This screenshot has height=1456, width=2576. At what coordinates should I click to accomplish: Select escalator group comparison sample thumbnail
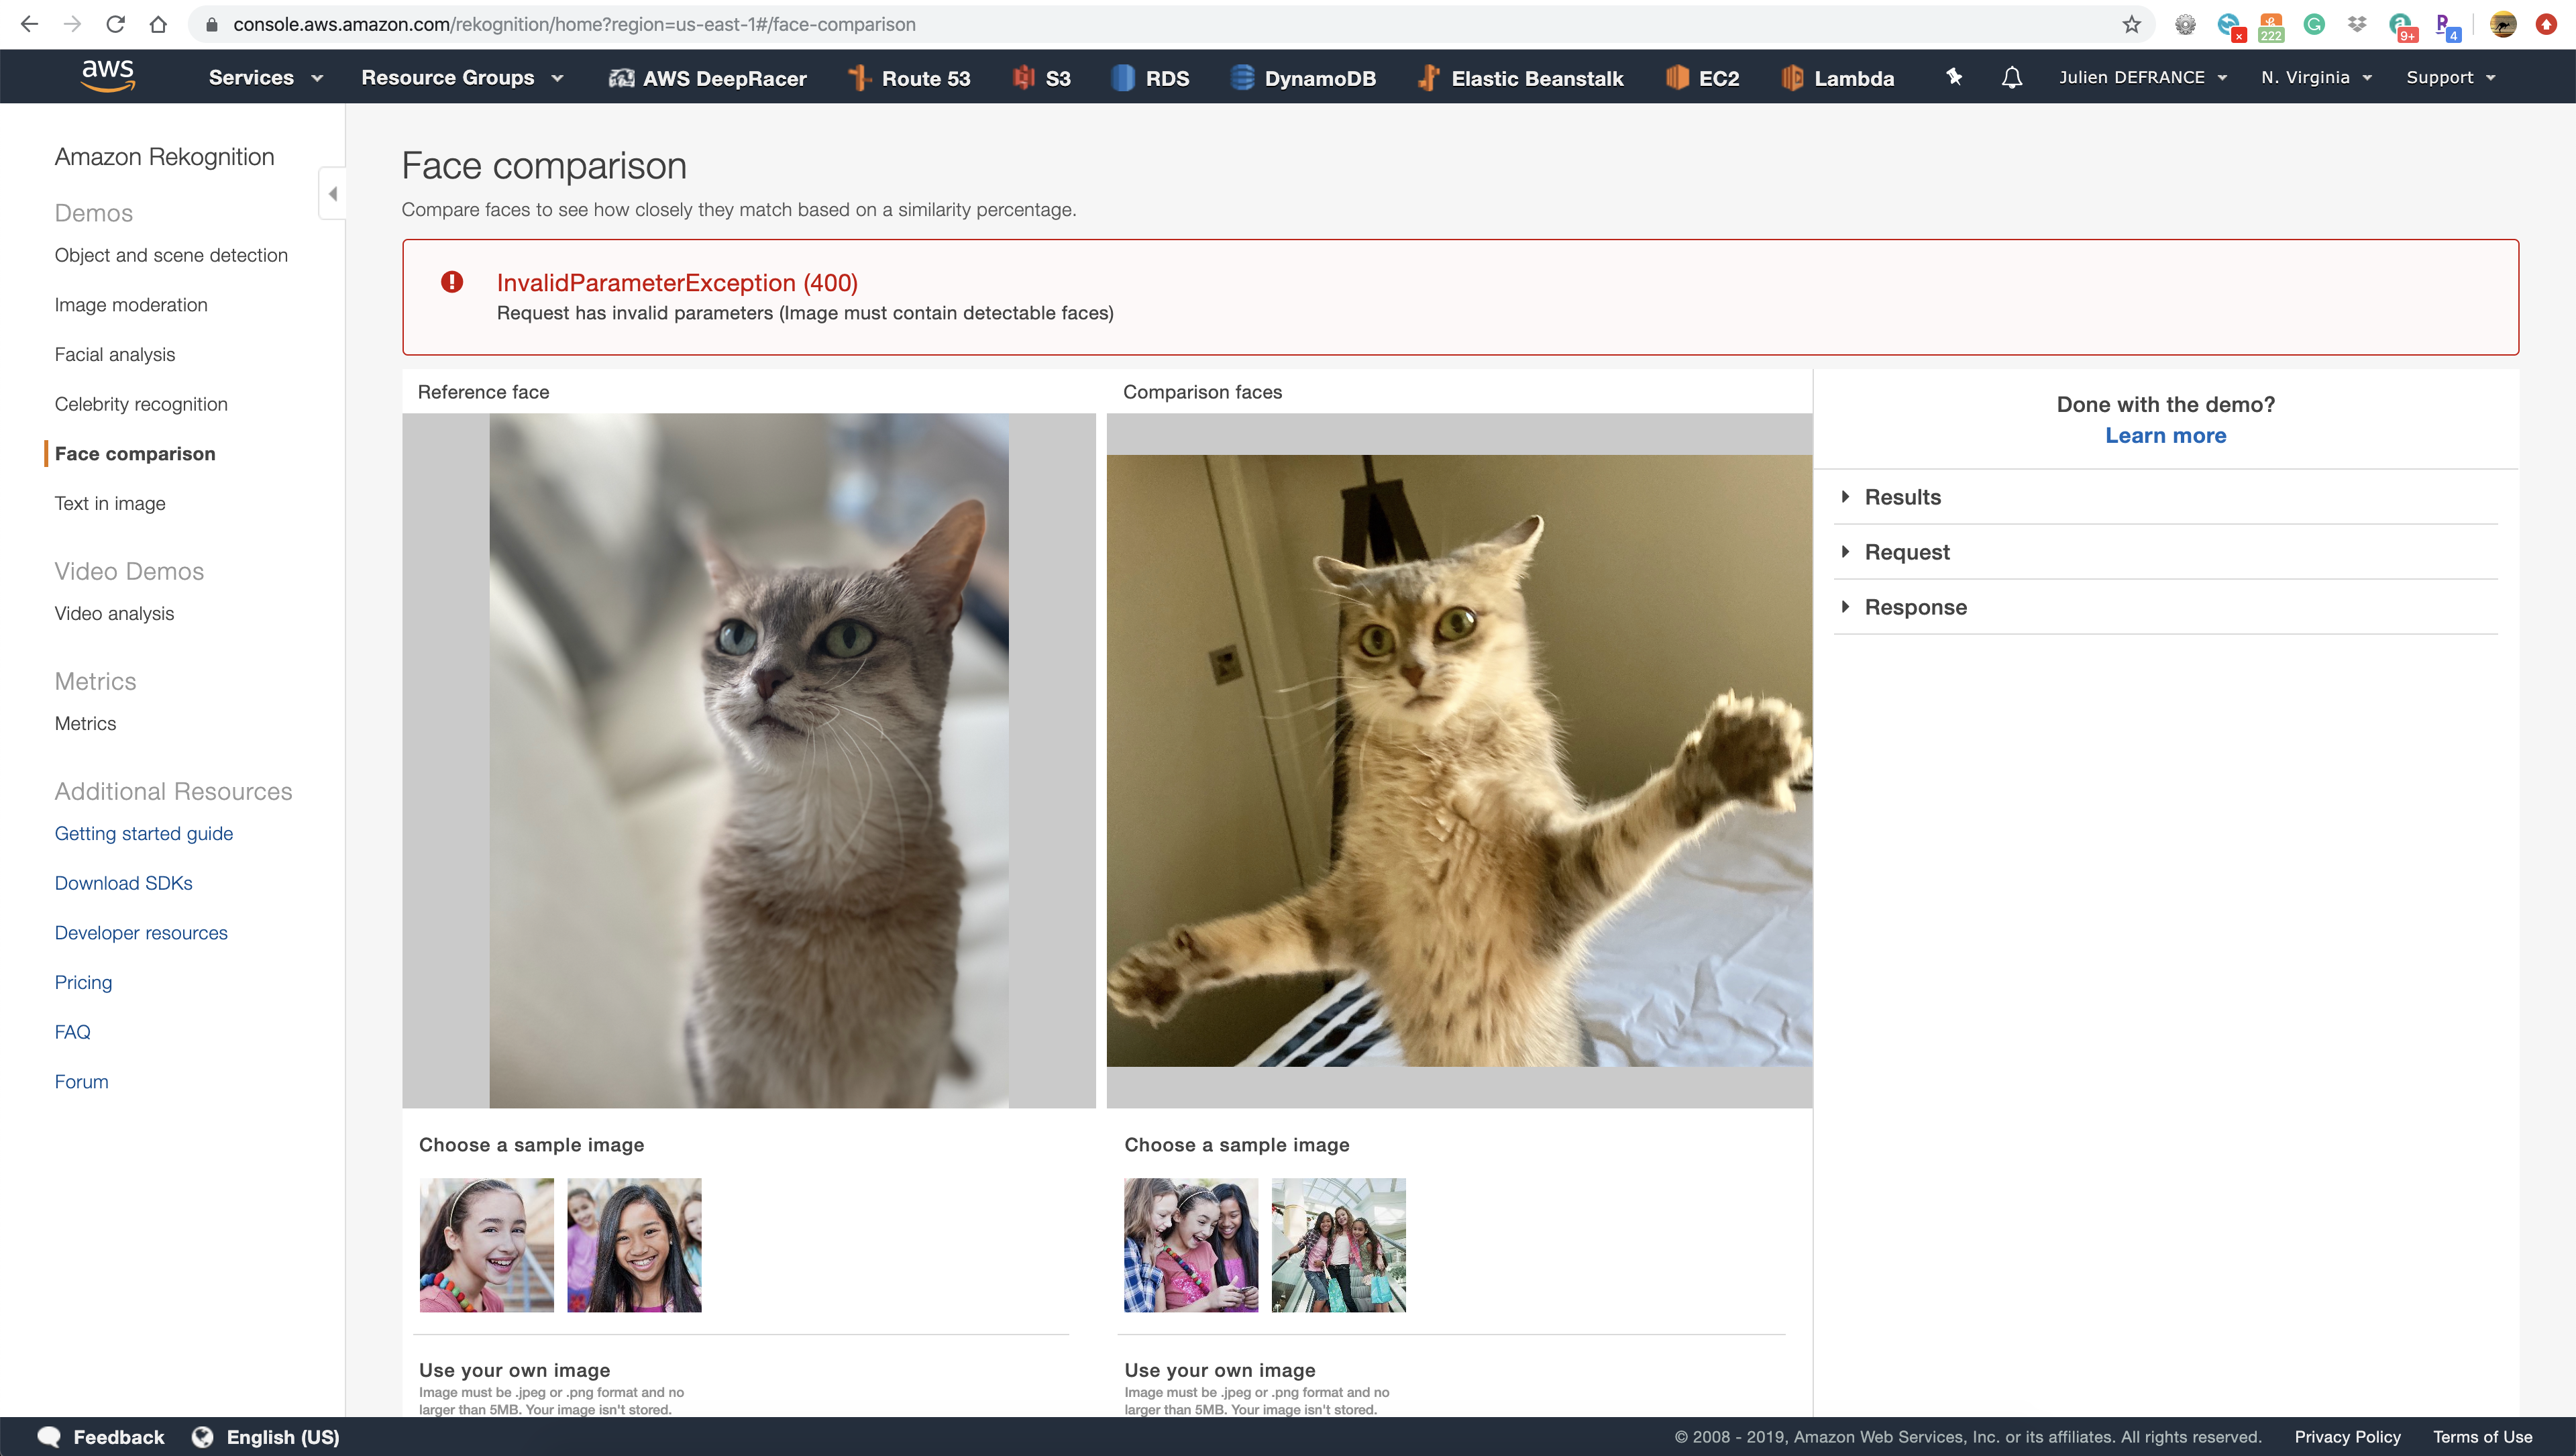(1338, 1244)
